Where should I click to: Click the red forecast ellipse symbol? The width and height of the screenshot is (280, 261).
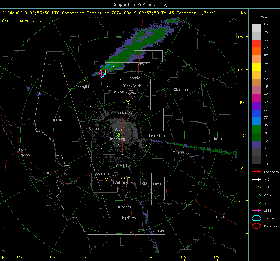[x=256, y=226]
